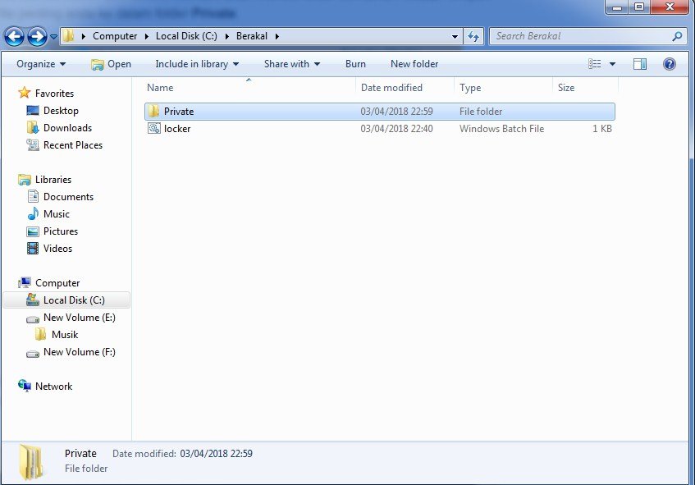The height and width of the screenshot is (485, 695).
Task: Click locker's date 03/04/2018 22:40
Action: point(396,129)
